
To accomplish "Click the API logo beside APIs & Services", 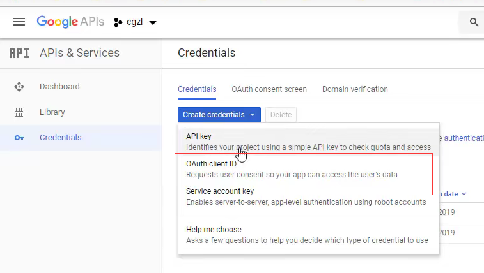I will coord(19,53).
